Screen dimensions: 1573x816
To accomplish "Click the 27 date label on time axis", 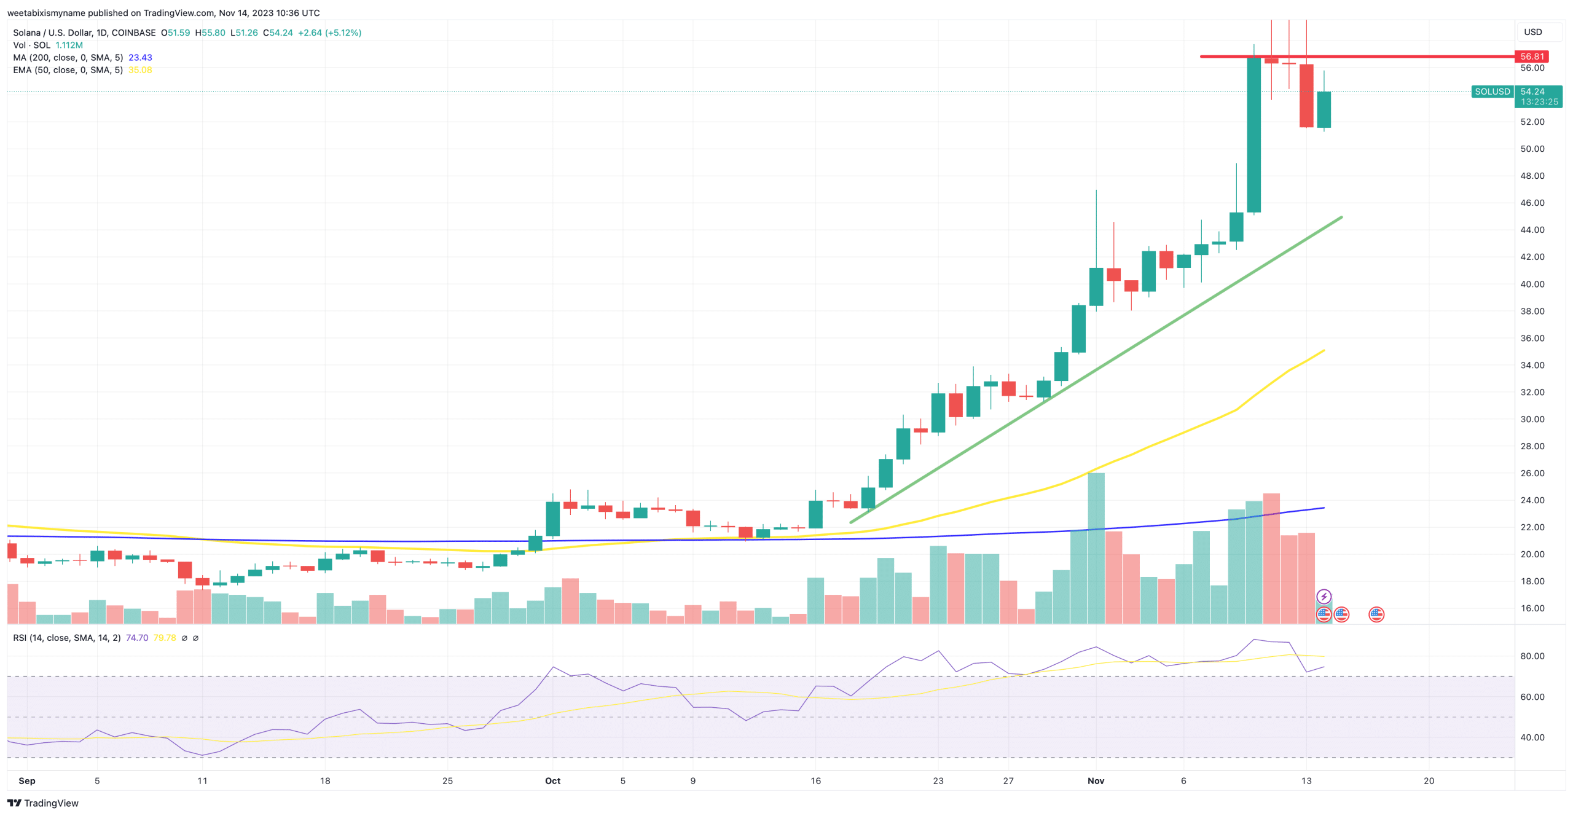I will [x=1008, y=780].
